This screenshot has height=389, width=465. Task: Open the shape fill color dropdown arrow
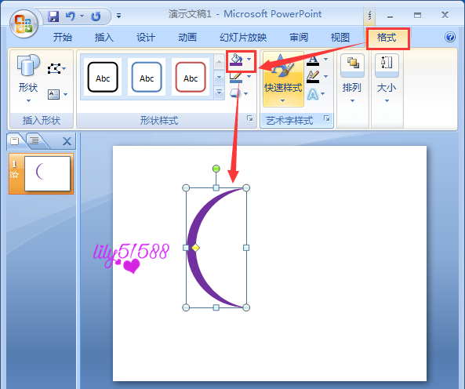pos(249,60)
